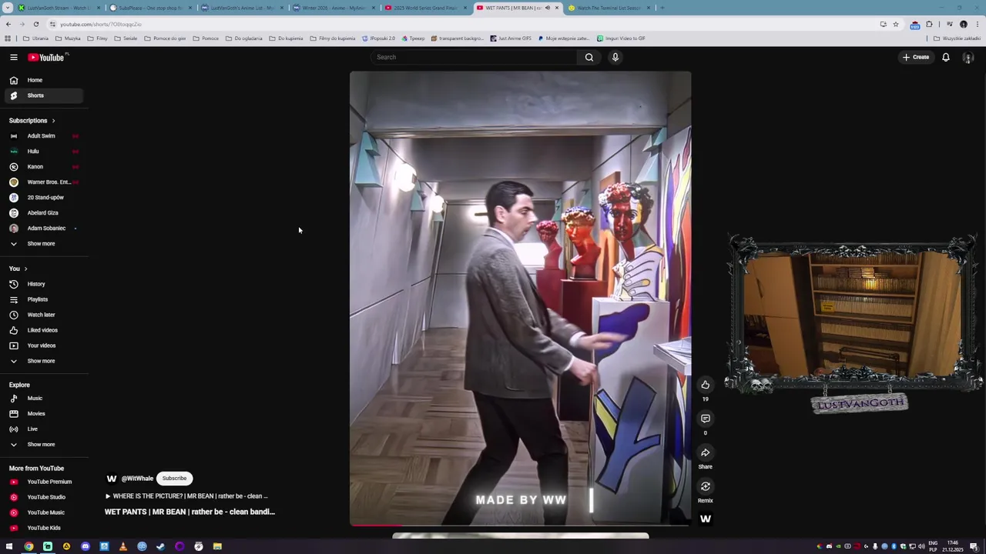
Task: Browse Music in Explore
Action: (44, 399)
